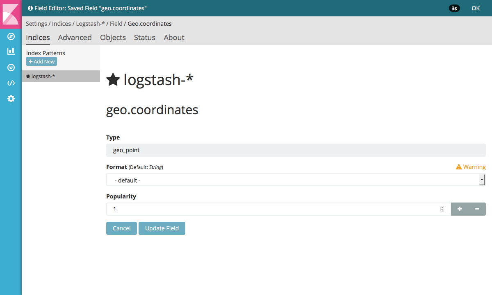
Task: Click the Field Editor saved notification text
Action: point(90,8)
